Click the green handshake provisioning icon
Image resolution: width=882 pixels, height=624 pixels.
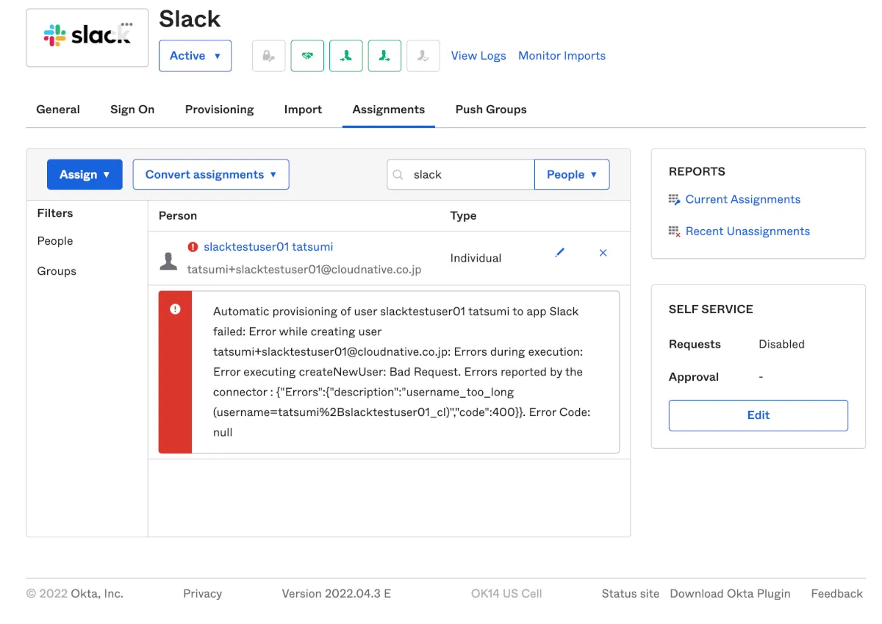pos(307,56)
